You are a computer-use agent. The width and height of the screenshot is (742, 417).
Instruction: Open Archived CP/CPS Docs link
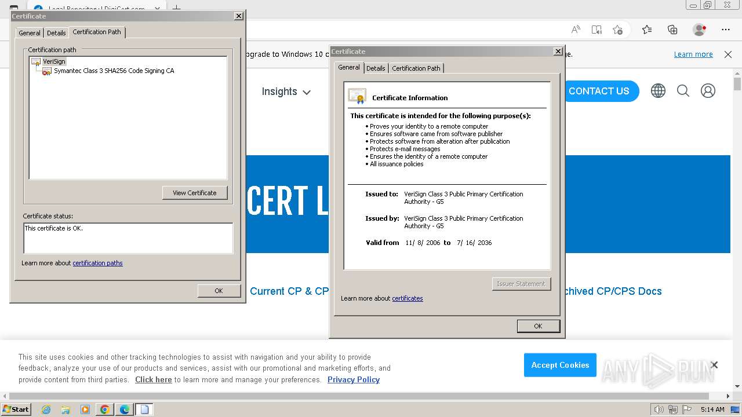613,291
